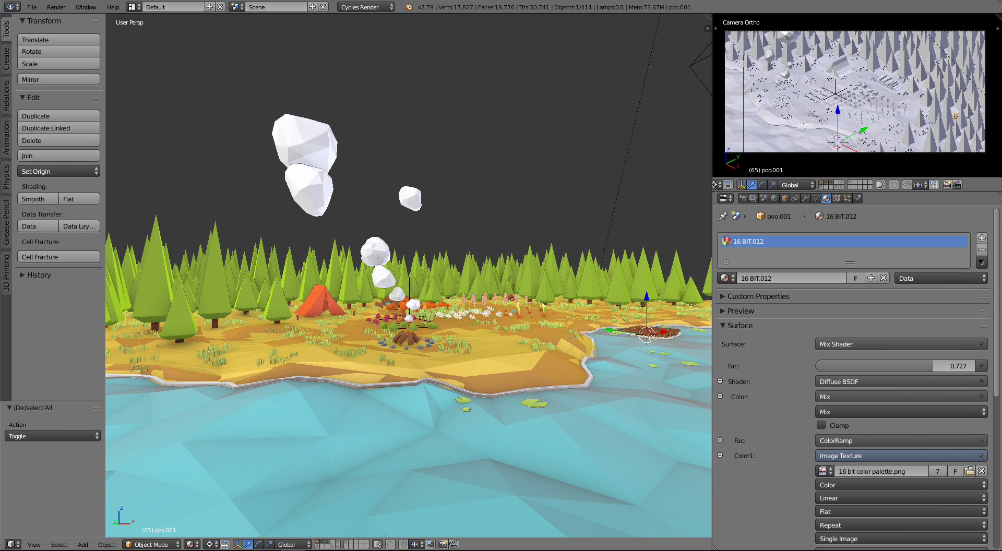Click the 16 bit color palette.png name field
This screenshot has height=551, width=1002.
coord(881,471)
